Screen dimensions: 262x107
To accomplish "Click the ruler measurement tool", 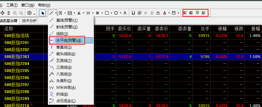I will pos(9,13).
